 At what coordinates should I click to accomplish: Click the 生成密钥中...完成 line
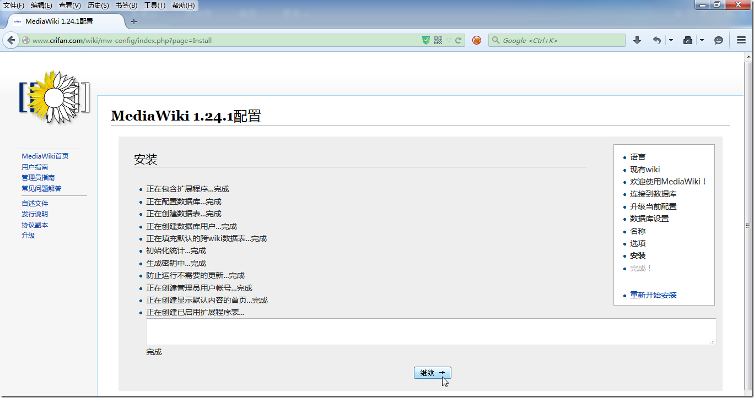(176, 263)
